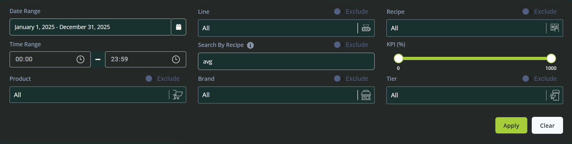Switch on Exclude for Brand filter
The height and width of the screenshot is (144, 572).
tap(337, 79)
